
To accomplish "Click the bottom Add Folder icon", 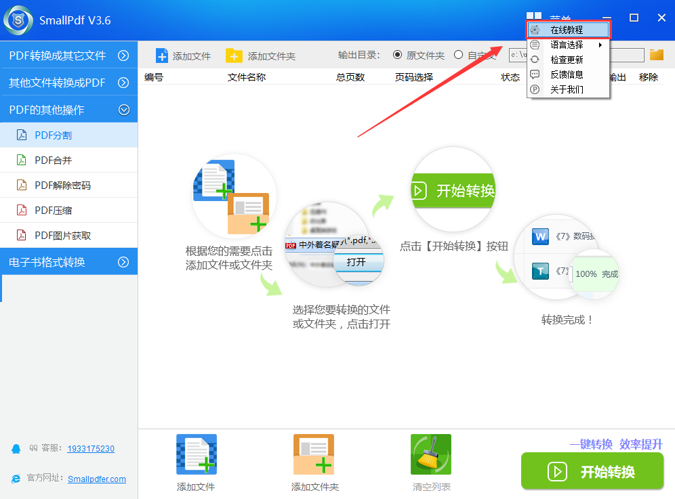I will point(314,454).
